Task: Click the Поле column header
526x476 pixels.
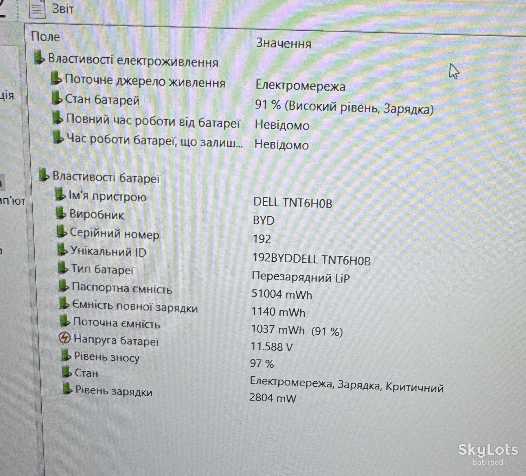Action: (x=45, y=37)
